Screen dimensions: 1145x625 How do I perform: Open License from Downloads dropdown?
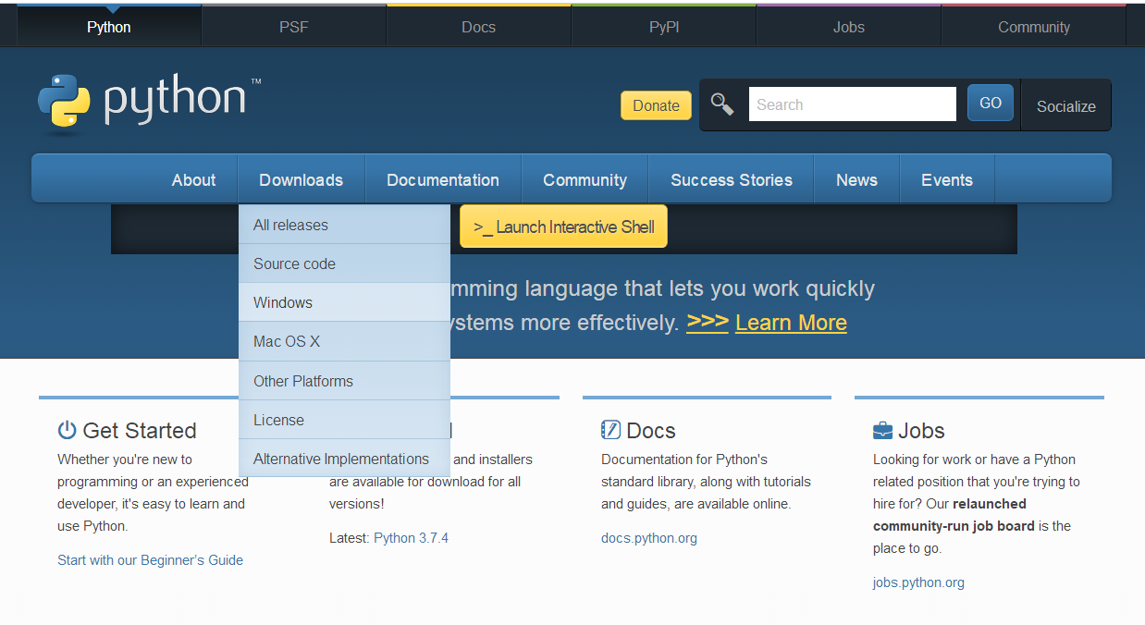click(x=344, y=420)
